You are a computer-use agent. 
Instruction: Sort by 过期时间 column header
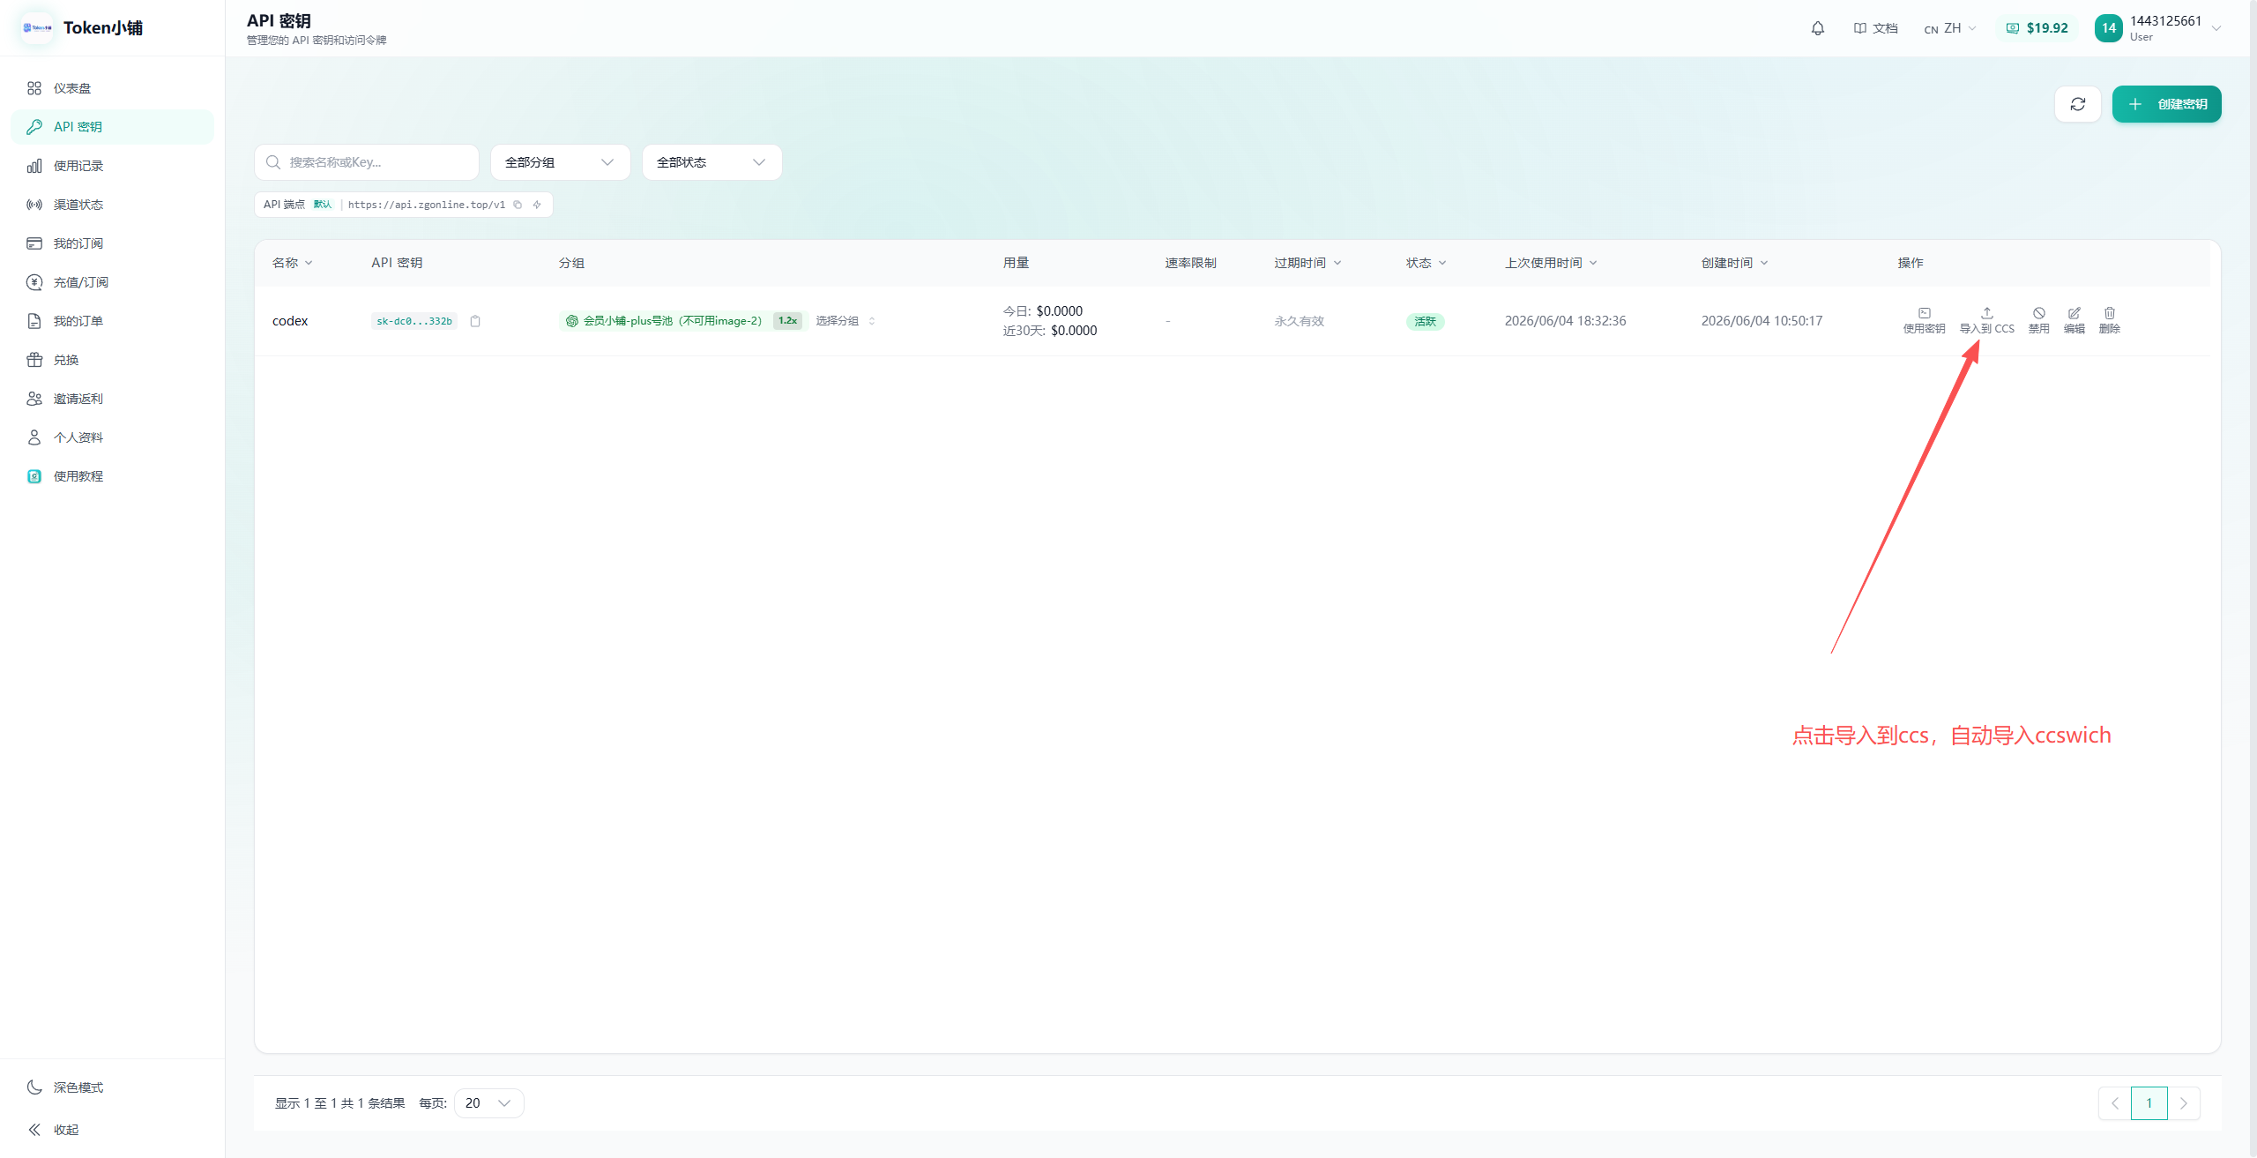(1308, 263)
